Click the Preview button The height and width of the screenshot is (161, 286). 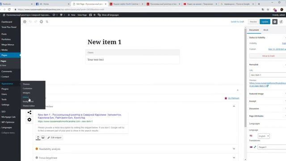[253, 22]
